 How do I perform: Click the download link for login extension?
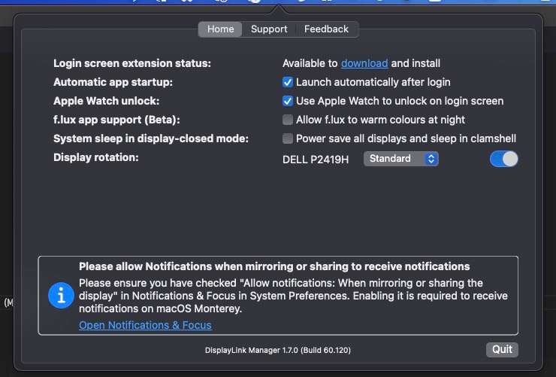pos(364,63)
